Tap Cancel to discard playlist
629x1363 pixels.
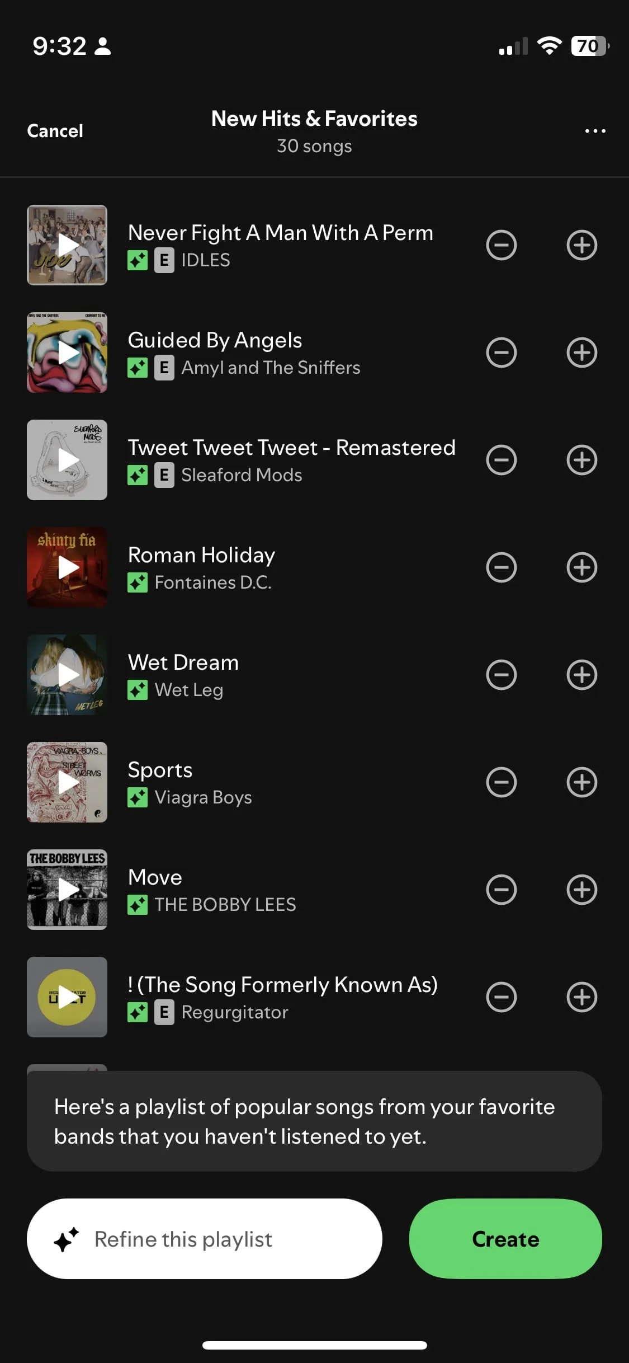55,131
